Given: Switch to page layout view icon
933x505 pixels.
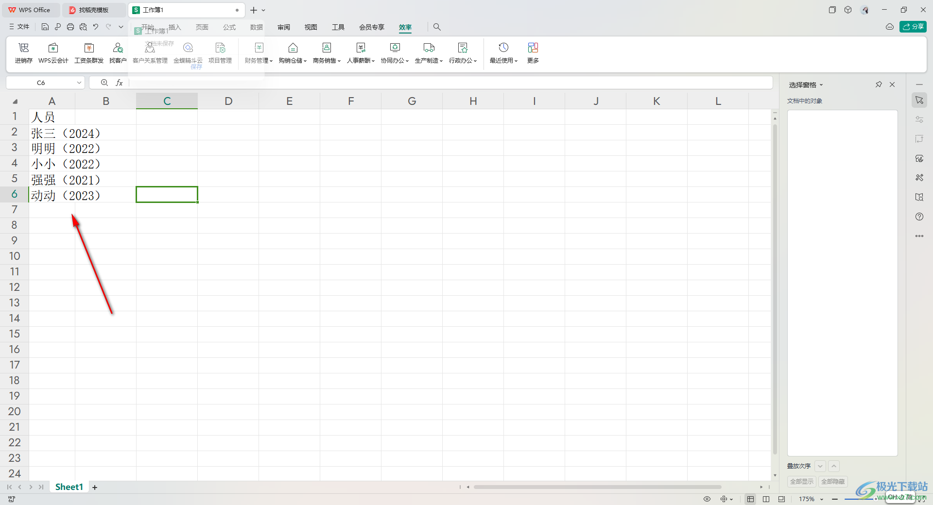Looking at the screenshot, I should coord(781,499).
